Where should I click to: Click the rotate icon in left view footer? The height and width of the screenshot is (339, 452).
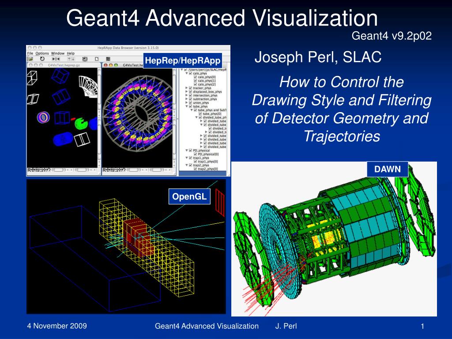(49, 170)
